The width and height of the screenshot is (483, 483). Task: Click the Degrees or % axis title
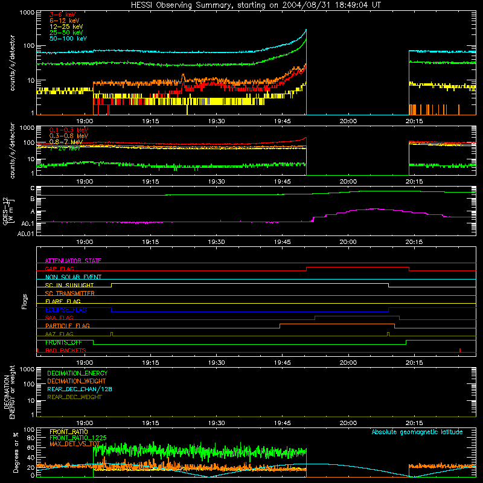(x=16, y=452)
